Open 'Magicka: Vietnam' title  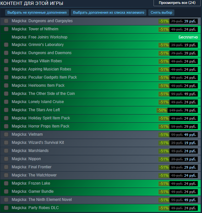[27, 134]
